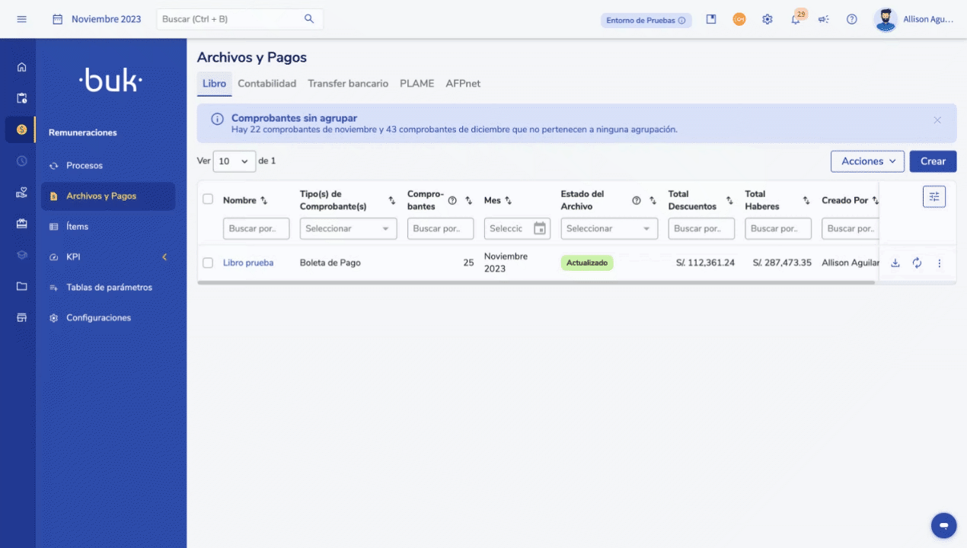Screen dimensions: 967x548
Task: Check the Libro prueba row checkbox
Action: click(x=208, y=263)
